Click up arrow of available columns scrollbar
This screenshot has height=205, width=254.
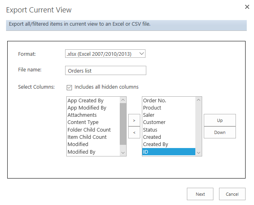(x=123, y=100)
